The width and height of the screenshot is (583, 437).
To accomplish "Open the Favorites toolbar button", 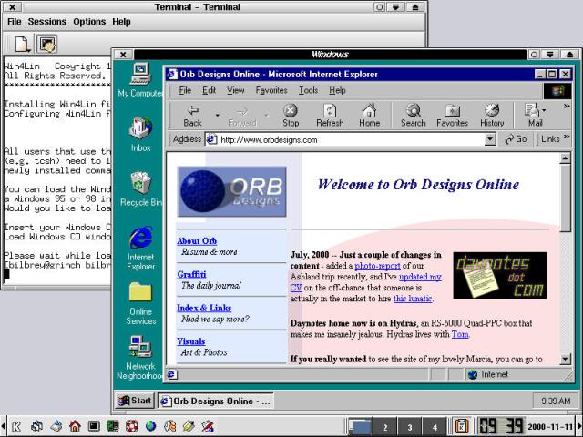I will coord(452,116).
